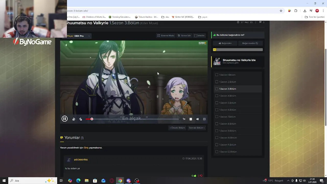Switch to Sinema Modu
Viewport: 327px width, 184px height.
point(166,36)
